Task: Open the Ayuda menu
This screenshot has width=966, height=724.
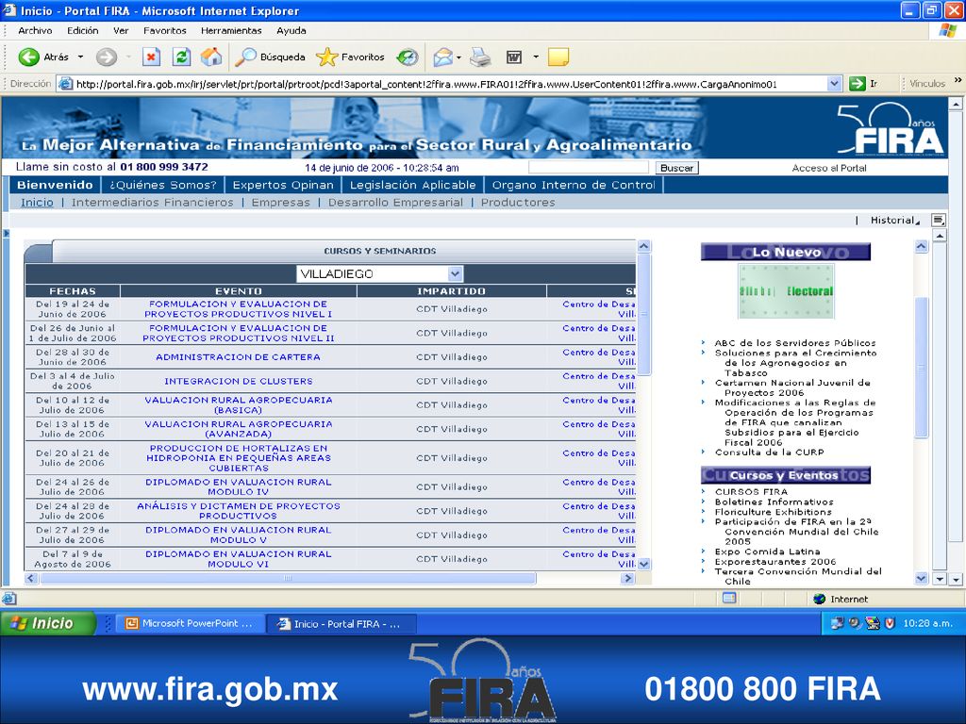Action: coord(291,31)
